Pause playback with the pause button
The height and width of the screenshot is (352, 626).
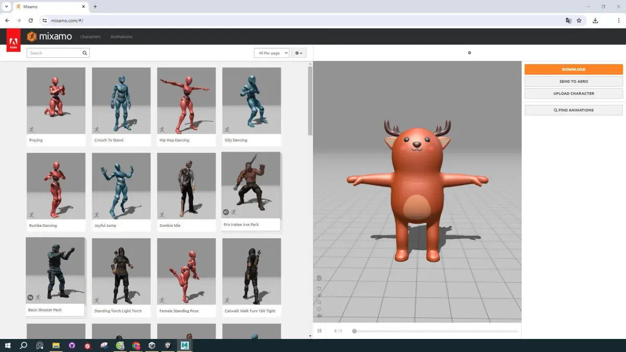click(319, 331)
